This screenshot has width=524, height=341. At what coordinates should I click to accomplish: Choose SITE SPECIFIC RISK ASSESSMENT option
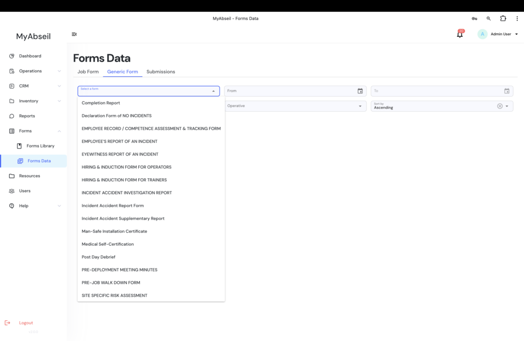coord(115,295)
